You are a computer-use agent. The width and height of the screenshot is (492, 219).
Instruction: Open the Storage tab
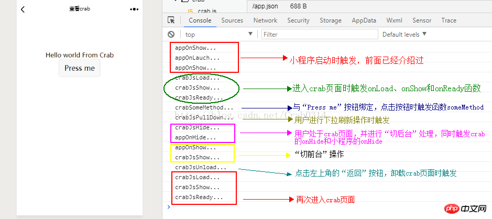point(331,20)
